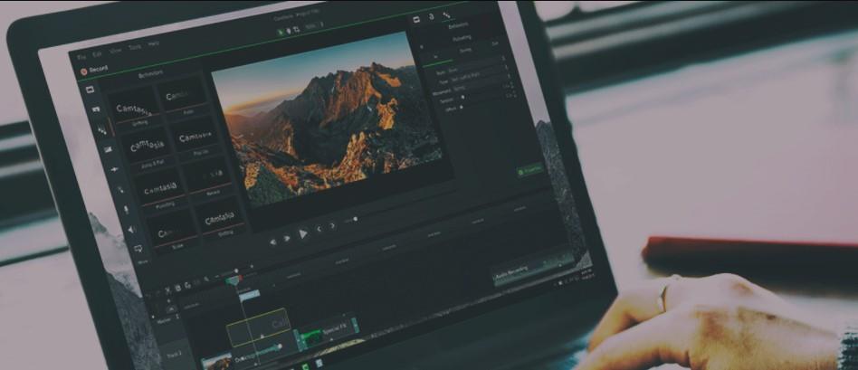Open the Media bin sidebar icon
This screenshot has height=370, width=858.
pyautogui.click(x=91, y=90)
